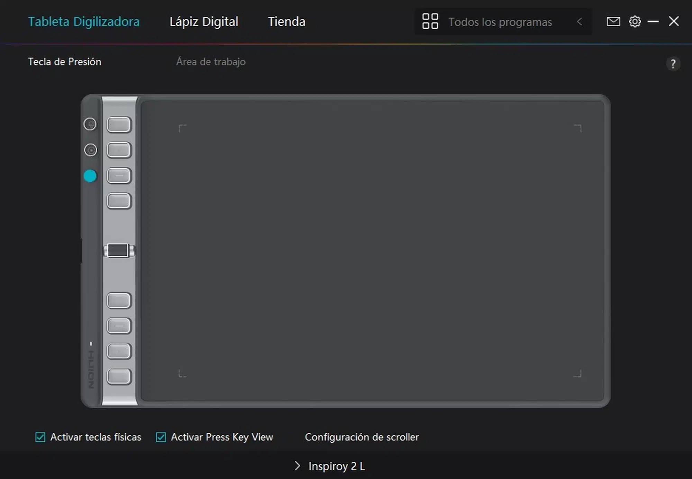Click the third press key in lower group
The height and width of the screenshot is (479, 692).
pyautogui.click(x=119, y=351)
